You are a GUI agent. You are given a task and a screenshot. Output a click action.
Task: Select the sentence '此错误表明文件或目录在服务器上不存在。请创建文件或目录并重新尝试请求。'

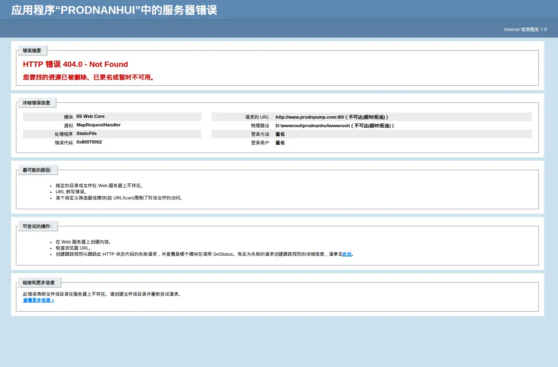coord(102,294)
